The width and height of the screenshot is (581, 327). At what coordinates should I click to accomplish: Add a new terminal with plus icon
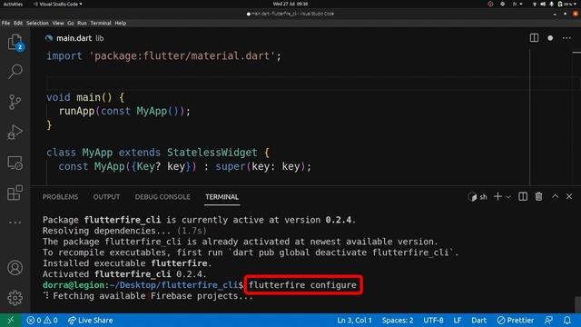pyautogui.click(x=497, y=196)
